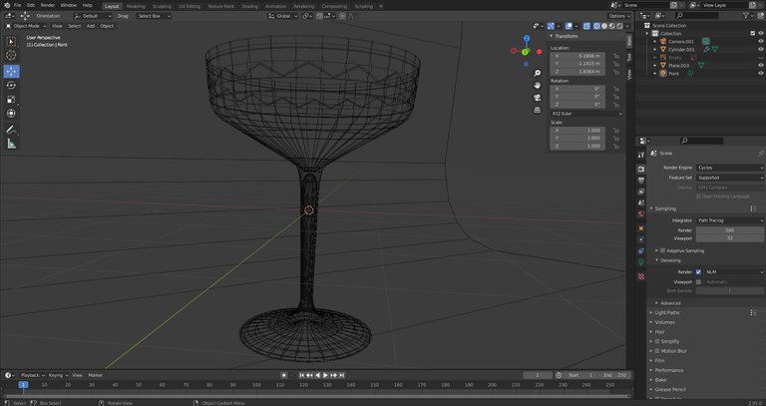Viewport: 766px width, 406px height.
Task: Click the Add menu button in the viewport header
Action: tap(90, 26)
